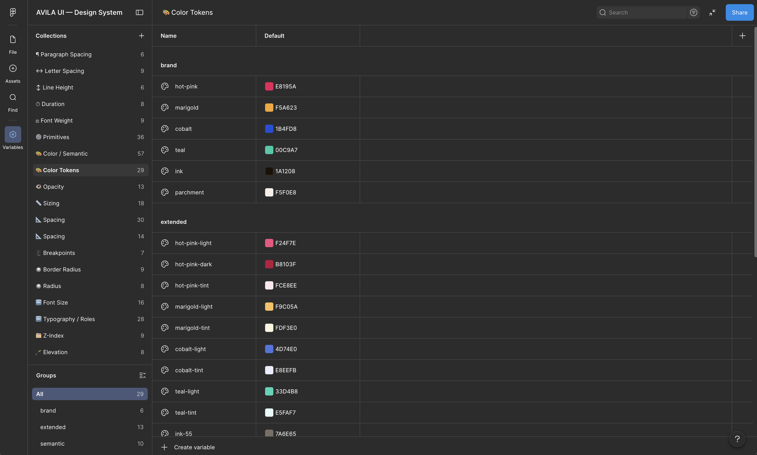Select the semantic group filter

tap(52, 444)
